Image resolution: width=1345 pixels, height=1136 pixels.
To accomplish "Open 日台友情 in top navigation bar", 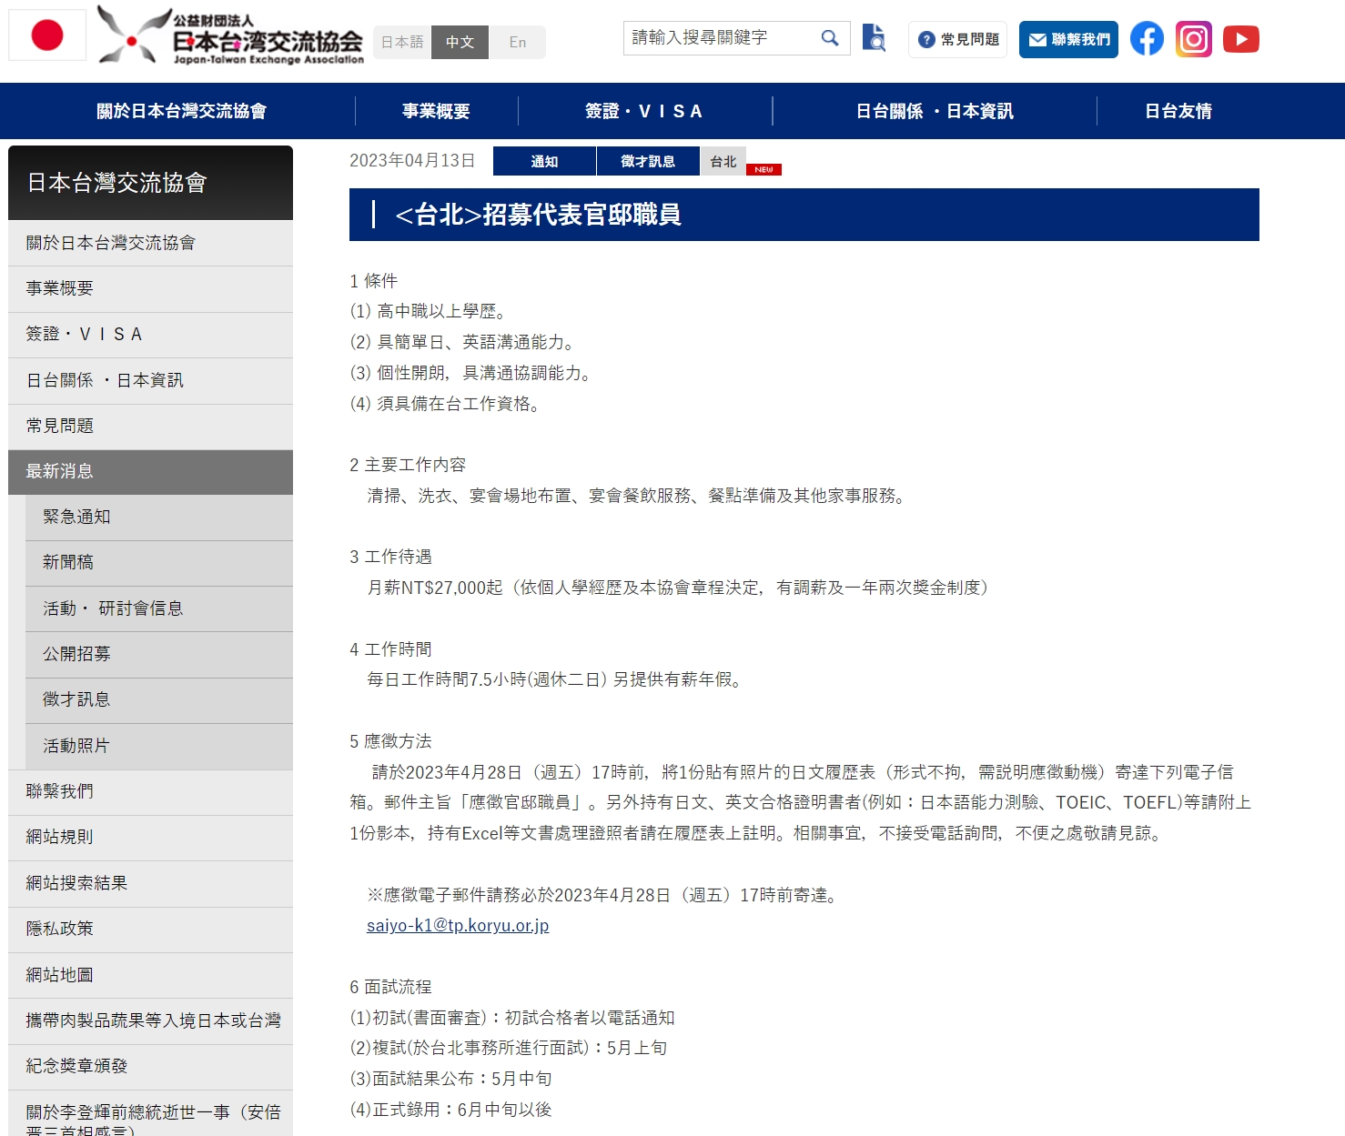I will point(1178,111).
